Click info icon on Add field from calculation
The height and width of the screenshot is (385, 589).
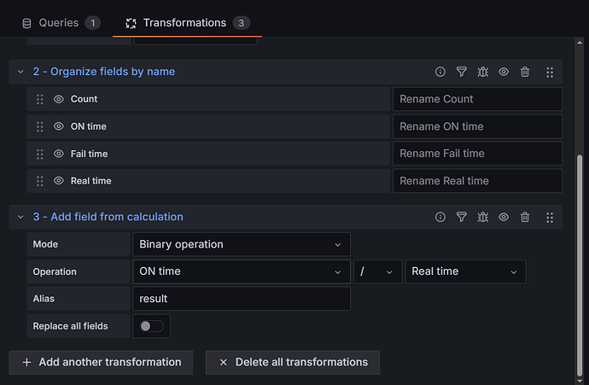click(x=440, y=217)
